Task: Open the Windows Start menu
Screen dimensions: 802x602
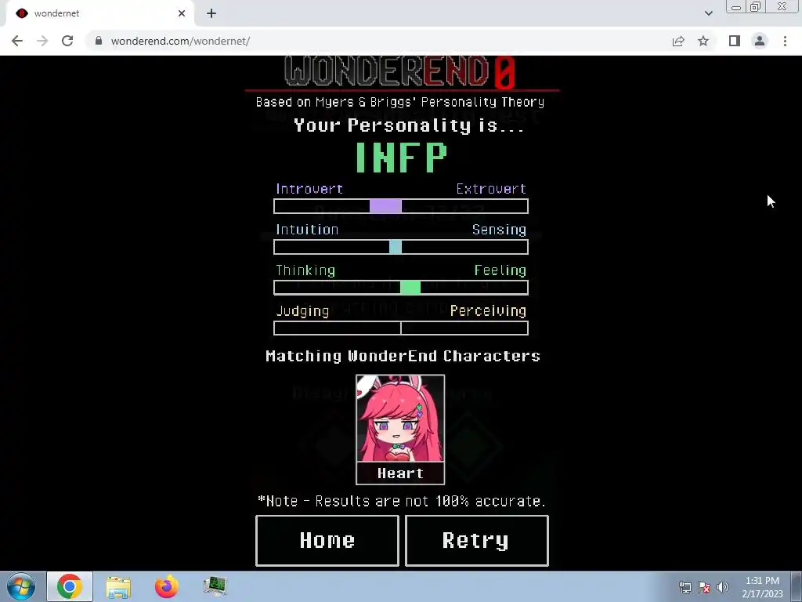Action: click(21, 586)
